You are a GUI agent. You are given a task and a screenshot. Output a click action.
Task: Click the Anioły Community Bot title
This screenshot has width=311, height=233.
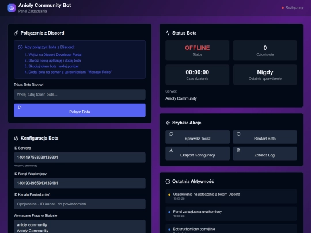44,5
